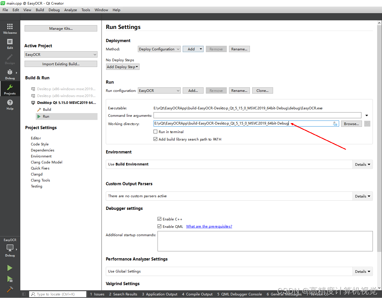The image size is (382, 298).
Task: Open the Add Deploy Step dropdown
Action: click(123, 67)
